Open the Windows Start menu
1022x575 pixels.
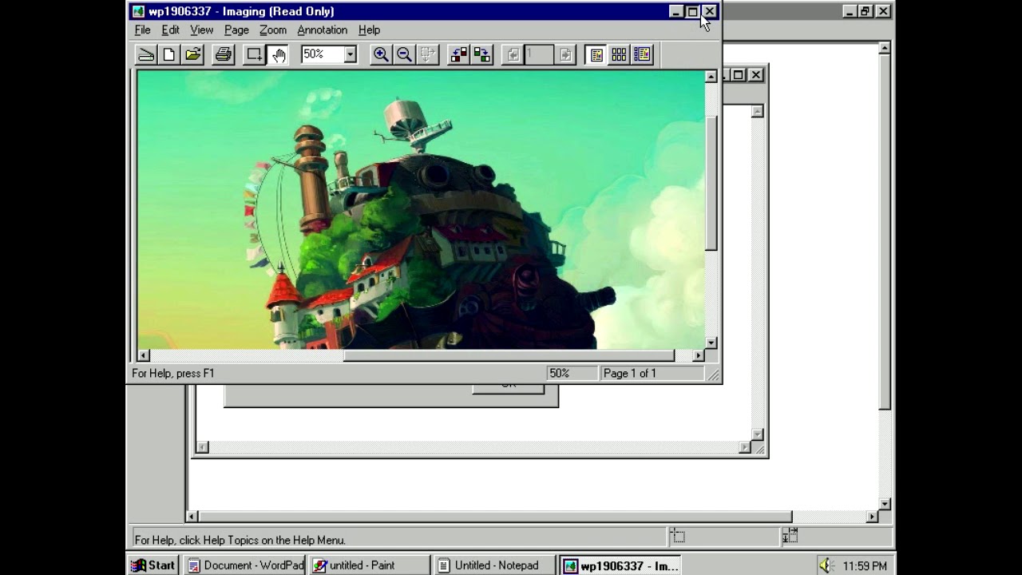point(153,565)
